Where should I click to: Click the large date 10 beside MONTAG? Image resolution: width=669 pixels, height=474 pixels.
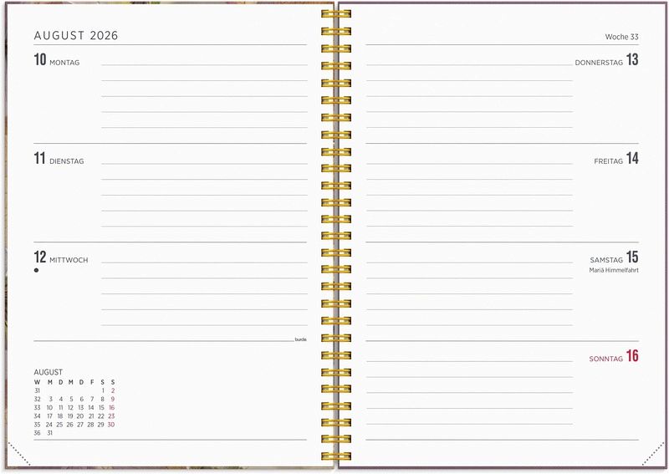click(x=40, y=59)
